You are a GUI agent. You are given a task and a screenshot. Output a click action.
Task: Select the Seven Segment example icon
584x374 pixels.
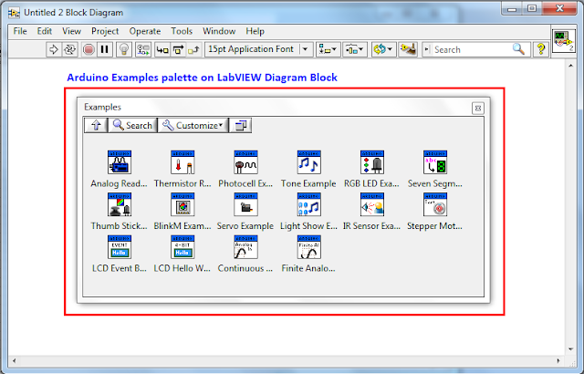tap(435, 162)
